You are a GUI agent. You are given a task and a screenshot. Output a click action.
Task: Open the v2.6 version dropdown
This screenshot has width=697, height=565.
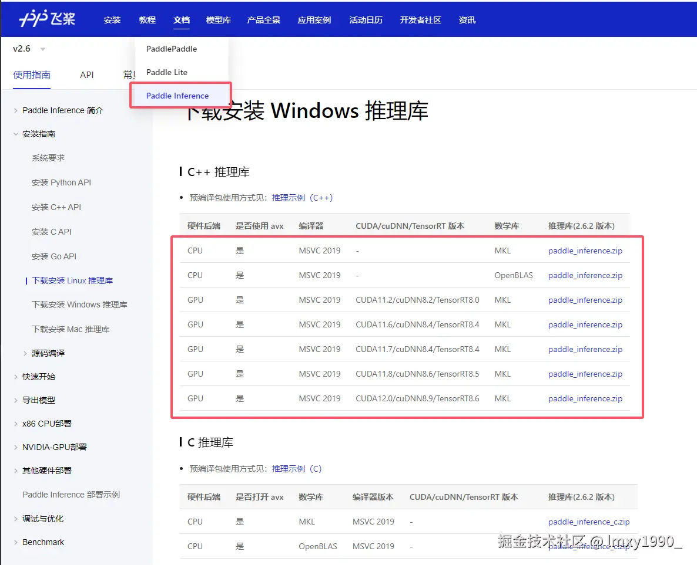coord(29,49)
